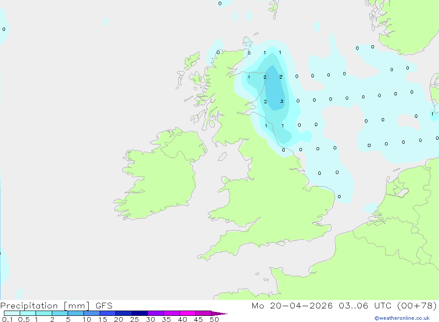Click the '0.1' legend scale label
The image size is (439, 322).
click(x=7, y=319)
